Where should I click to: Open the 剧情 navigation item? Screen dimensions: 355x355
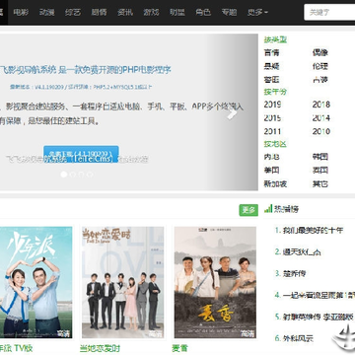[x=99, y=13]
